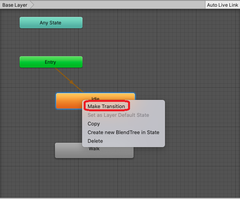Choose Make Transition from the context menu

click(x=106, y=107)
